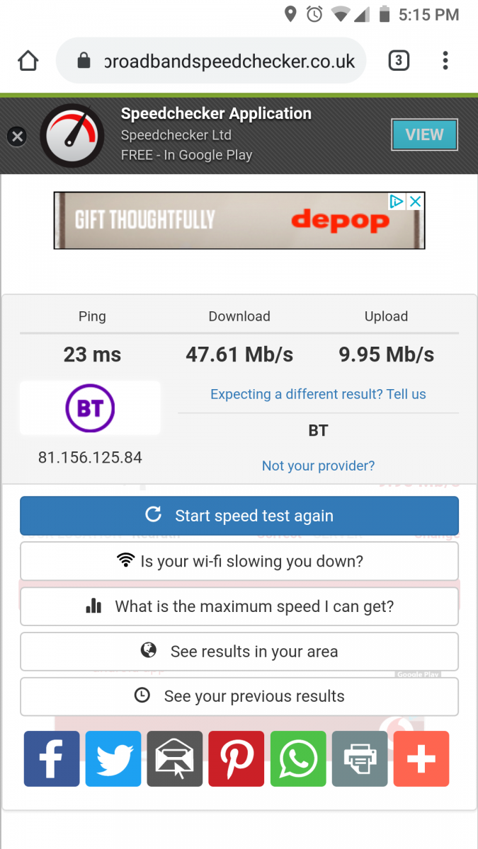This screenshot has height=849, width=478.
Task: Expand more sharing options with plus icon
Action: point(421,759)
